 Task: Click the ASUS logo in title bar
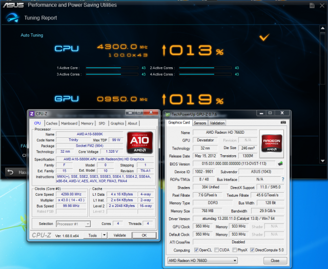pos(13,5)
